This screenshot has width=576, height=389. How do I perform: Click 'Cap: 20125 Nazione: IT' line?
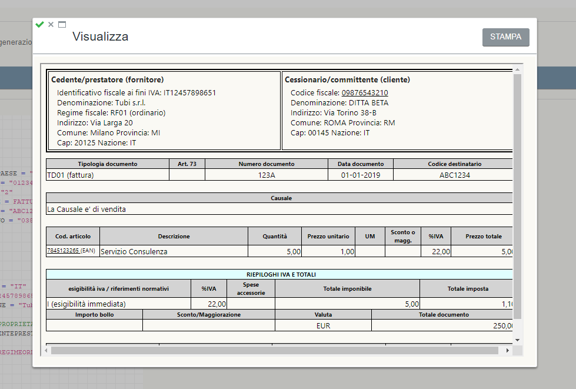coord(96,143)
